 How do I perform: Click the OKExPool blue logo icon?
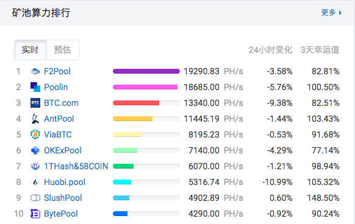35,150
